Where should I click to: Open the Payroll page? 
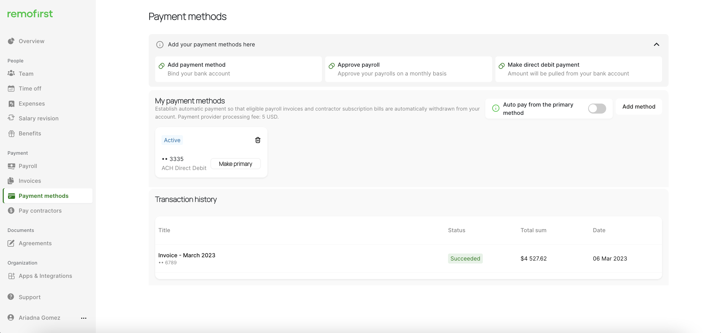(48, 166)
